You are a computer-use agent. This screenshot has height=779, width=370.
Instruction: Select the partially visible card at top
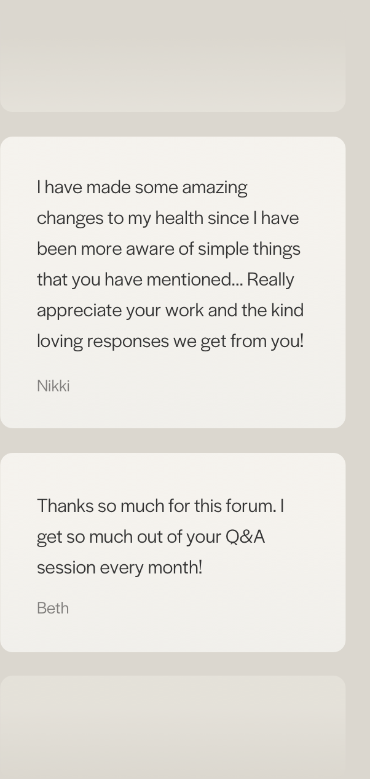coord(173,56)
